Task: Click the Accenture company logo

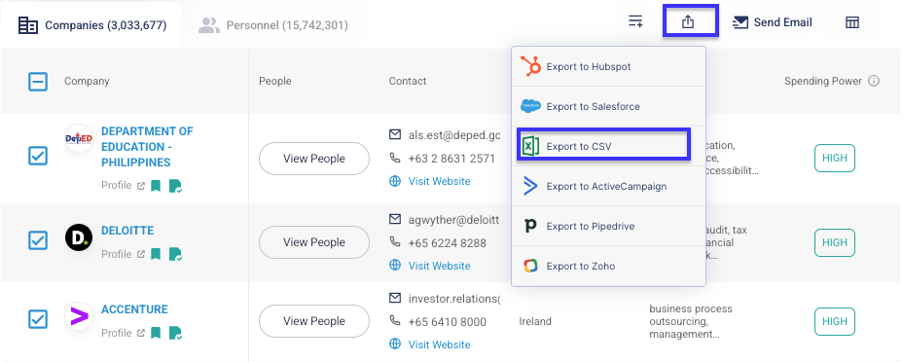Action: (79, 316)
